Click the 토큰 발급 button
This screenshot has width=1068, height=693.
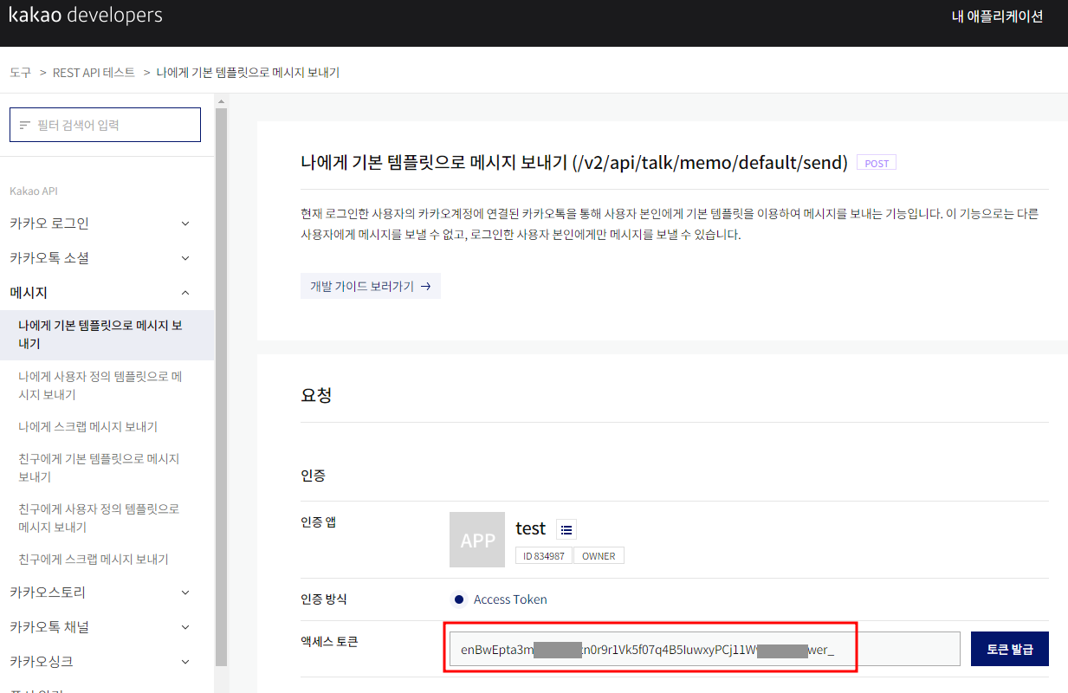coord(1010,649)
